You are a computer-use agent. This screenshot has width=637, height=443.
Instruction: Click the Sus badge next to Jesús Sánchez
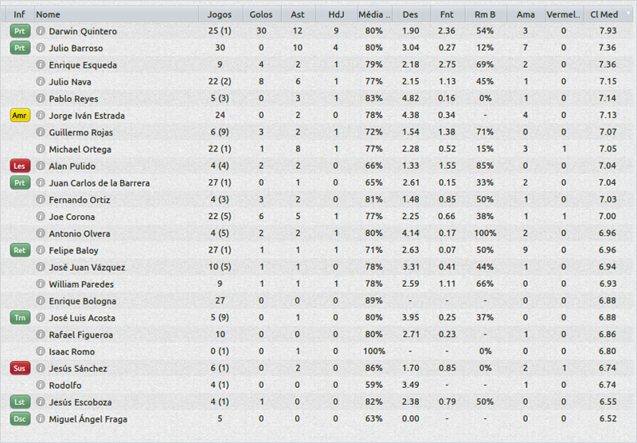coord(19,368)
